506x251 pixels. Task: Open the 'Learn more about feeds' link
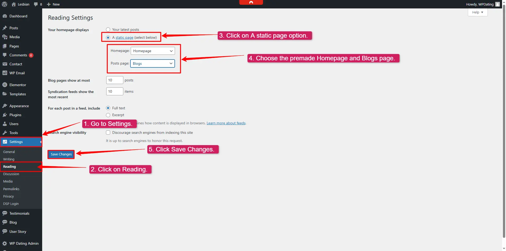(x=226, y=123)
